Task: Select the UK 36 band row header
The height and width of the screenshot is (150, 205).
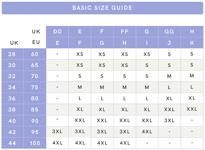Action: coord(12,98)
